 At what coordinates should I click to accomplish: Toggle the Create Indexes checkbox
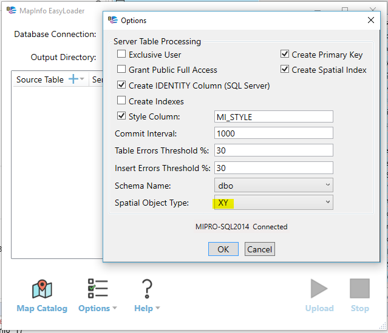[121, 101]
